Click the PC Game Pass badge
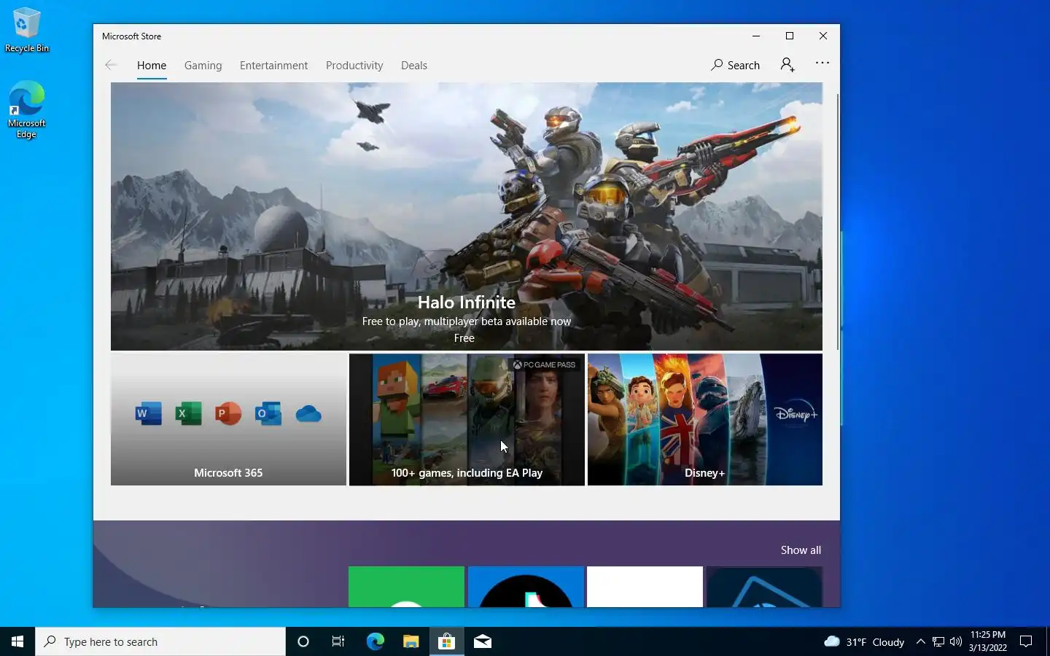 [x=544, y=364]
